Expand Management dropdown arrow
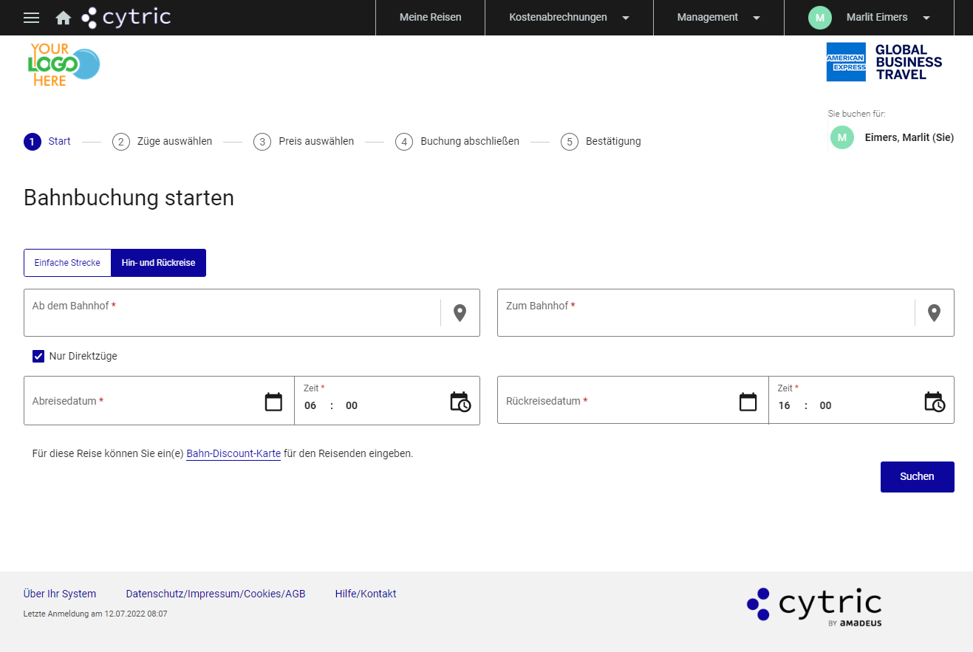 pos(757,18)
